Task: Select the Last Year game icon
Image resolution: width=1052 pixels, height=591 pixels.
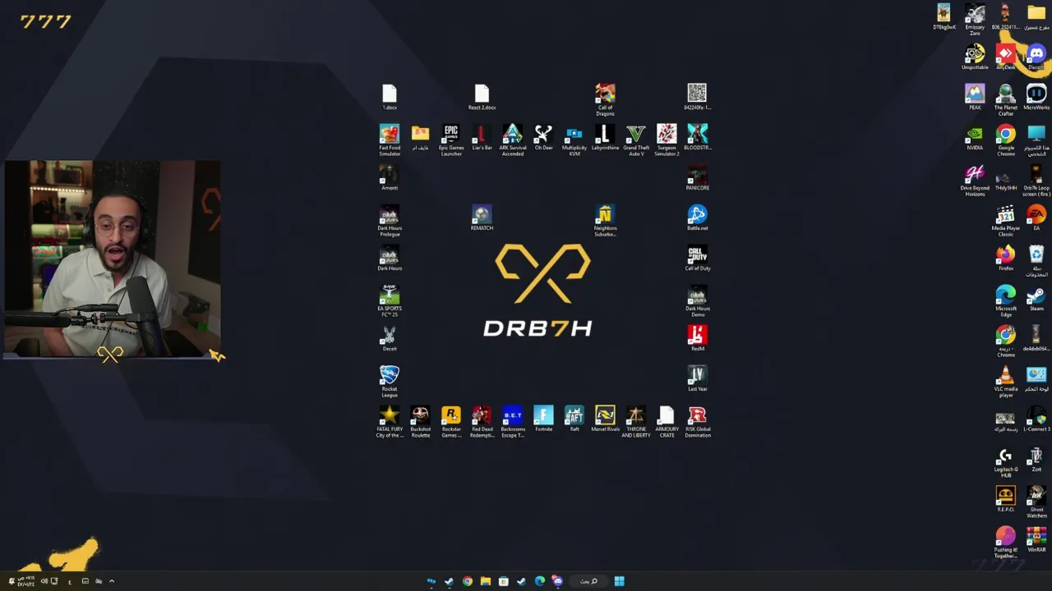Action: [x=698, y=379]
